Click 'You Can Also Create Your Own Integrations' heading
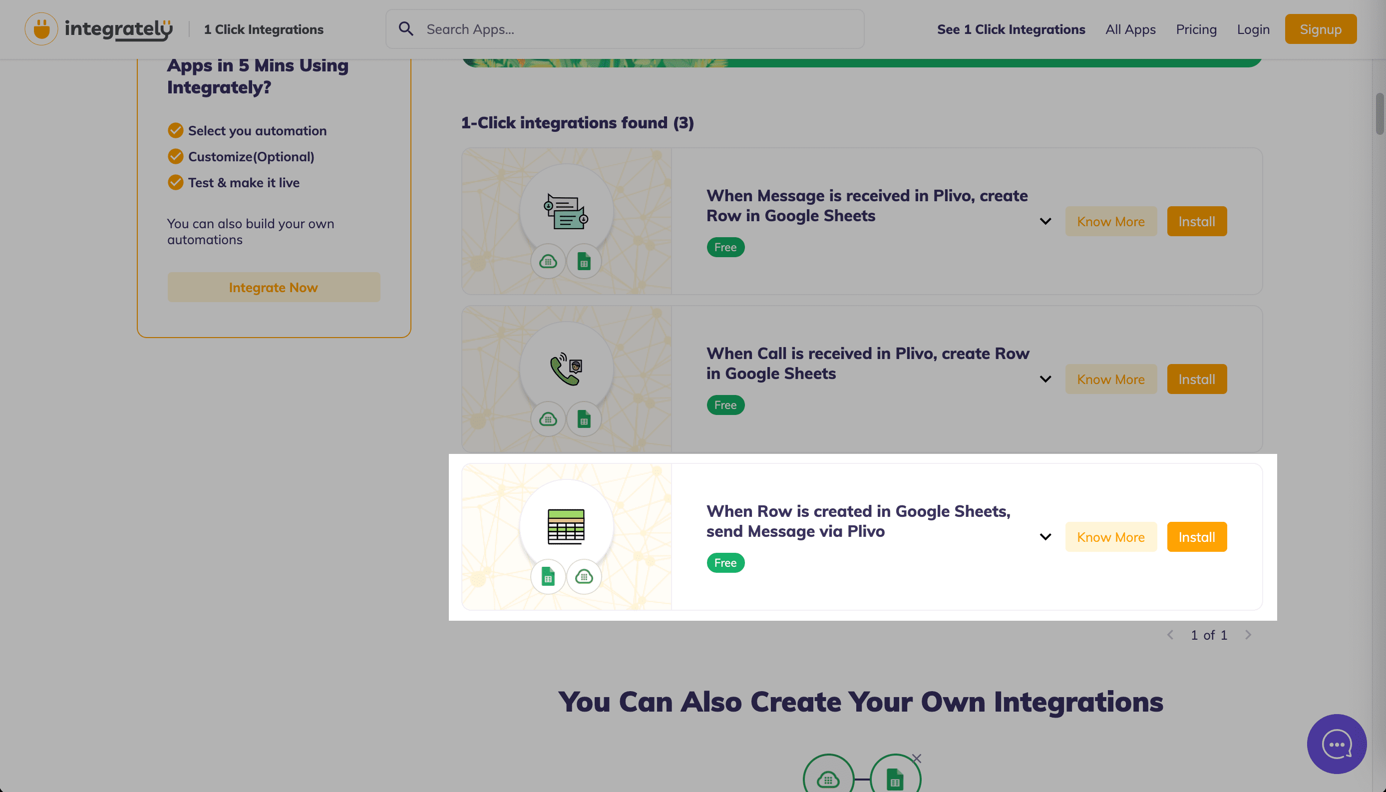 click(861, 702)
